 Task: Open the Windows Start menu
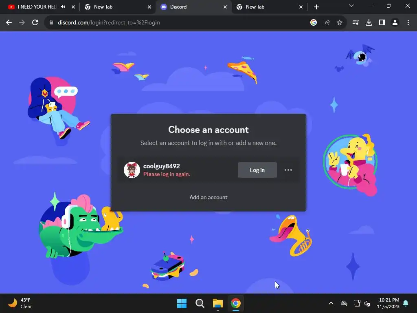point(182,303)
